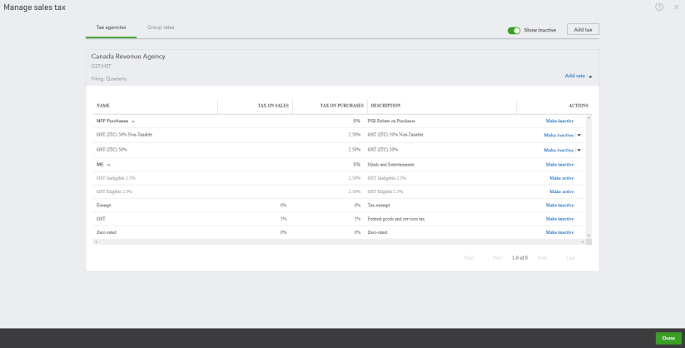Make the Zero-rated tax inactive

pos(559,232)
